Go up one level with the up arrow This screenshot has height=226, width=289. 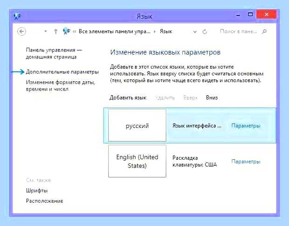click(x=55, y=32)
